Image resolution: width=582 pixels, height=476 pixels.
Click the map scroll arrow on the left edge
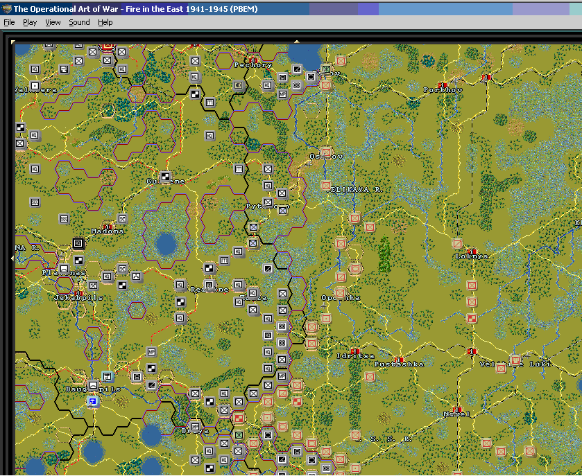tap(12, 258)
